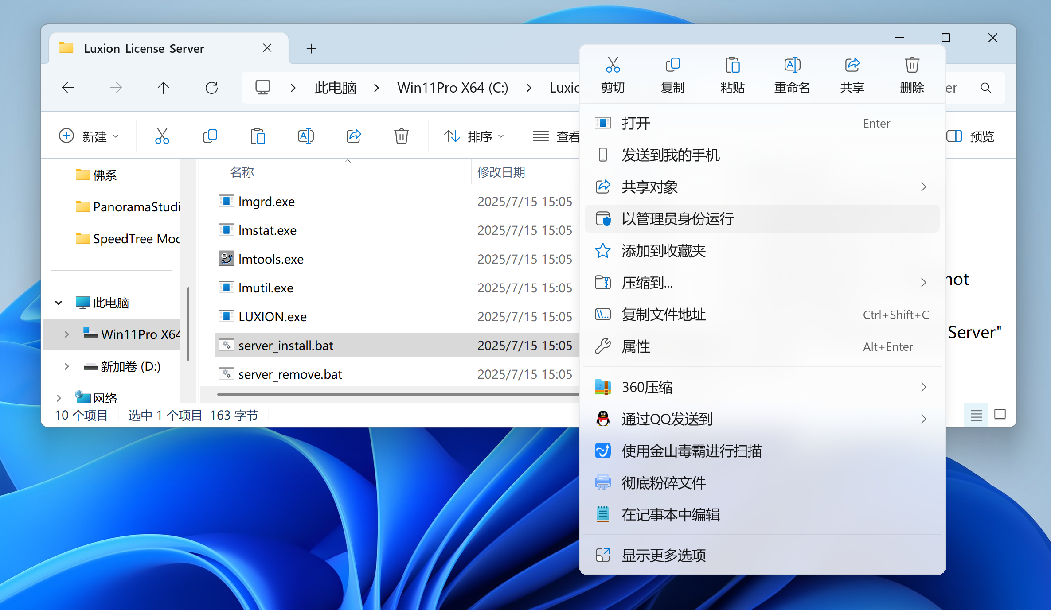
Task: Click the Up directory arrow
Action: pyautogui.click(x=163, y=88)
